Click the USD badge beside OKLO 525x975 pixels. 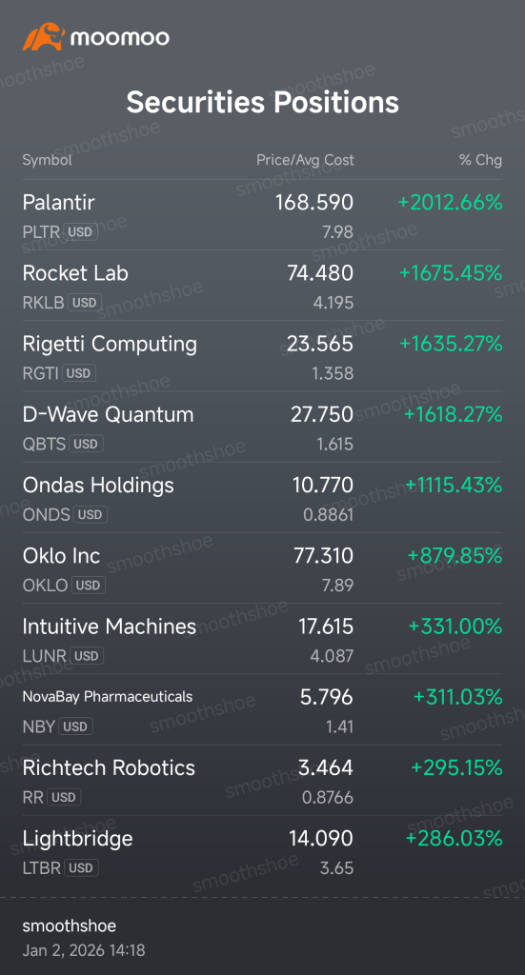tap(88, 586)
